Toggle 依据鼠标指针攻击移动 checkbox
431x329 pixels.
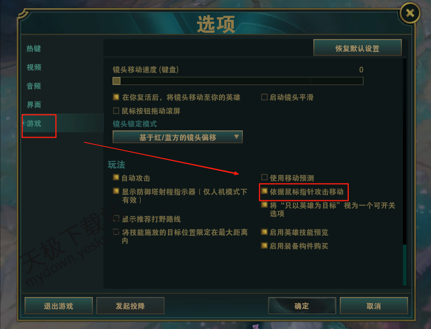coord(264,191)
